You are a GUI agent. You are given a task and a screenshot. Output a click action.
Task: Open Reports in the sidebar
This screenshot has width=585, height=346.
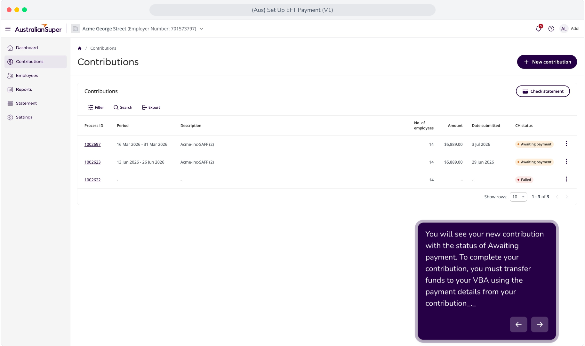[x=36, y=89]
